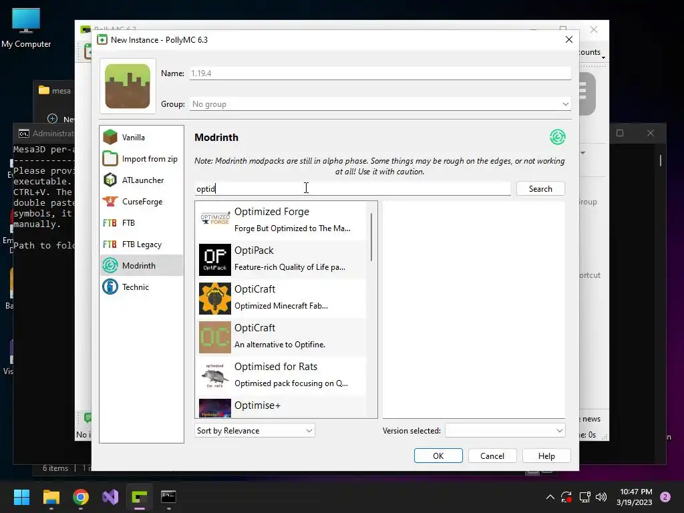Select Optimised for Rats modpack
The height and width of the screenshot is (513, 684).
click(x=281, y=376)
